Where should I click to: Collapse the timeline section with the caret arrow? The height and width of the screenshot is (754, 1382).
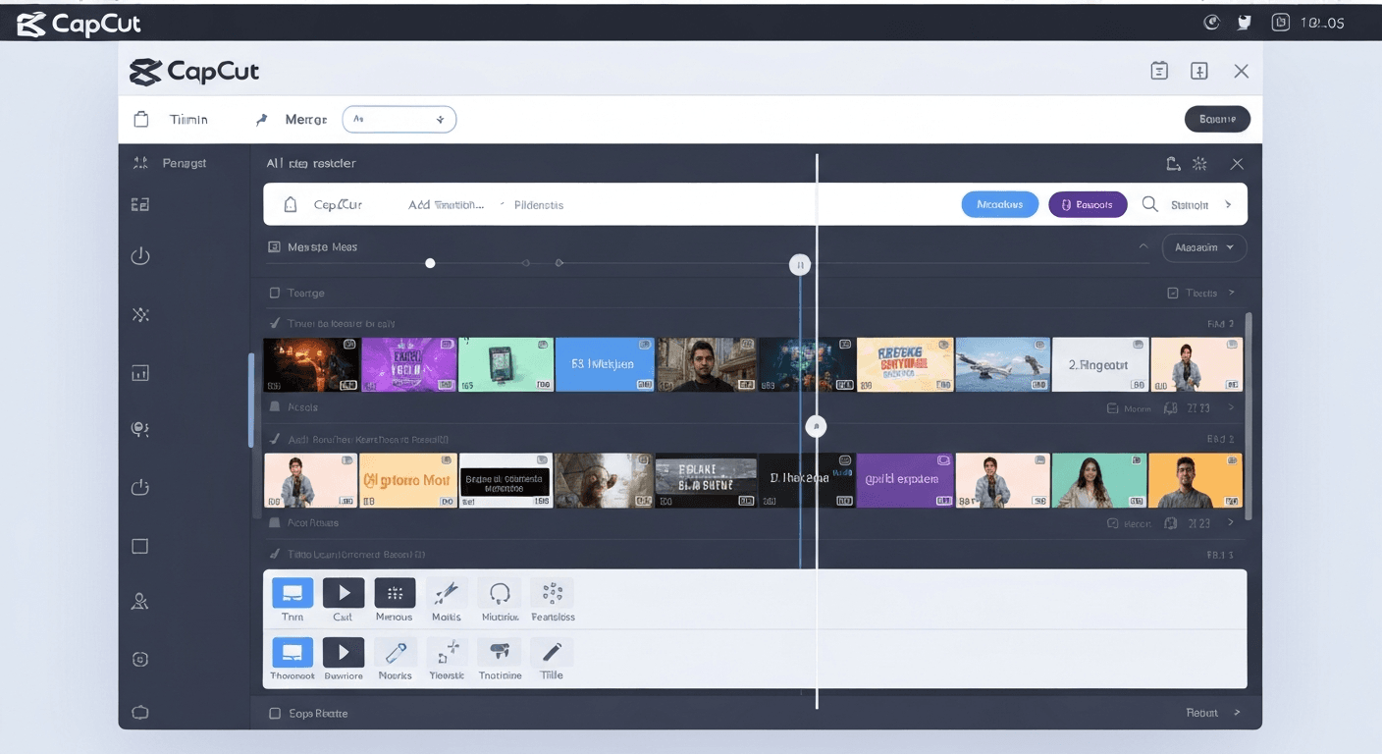[x=1144, y=248]
